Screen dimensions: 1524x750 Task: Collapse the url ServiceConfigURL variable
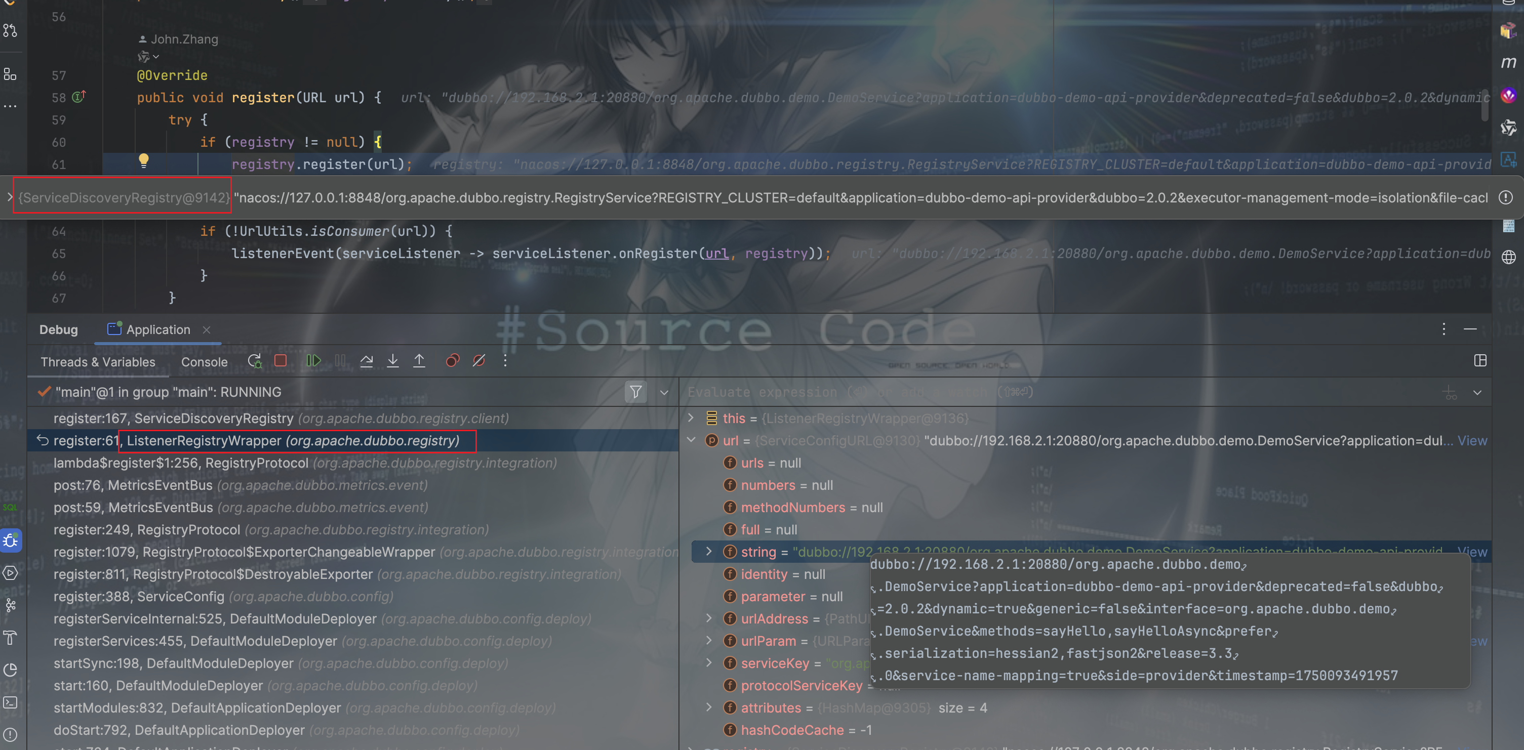[691, 440]
